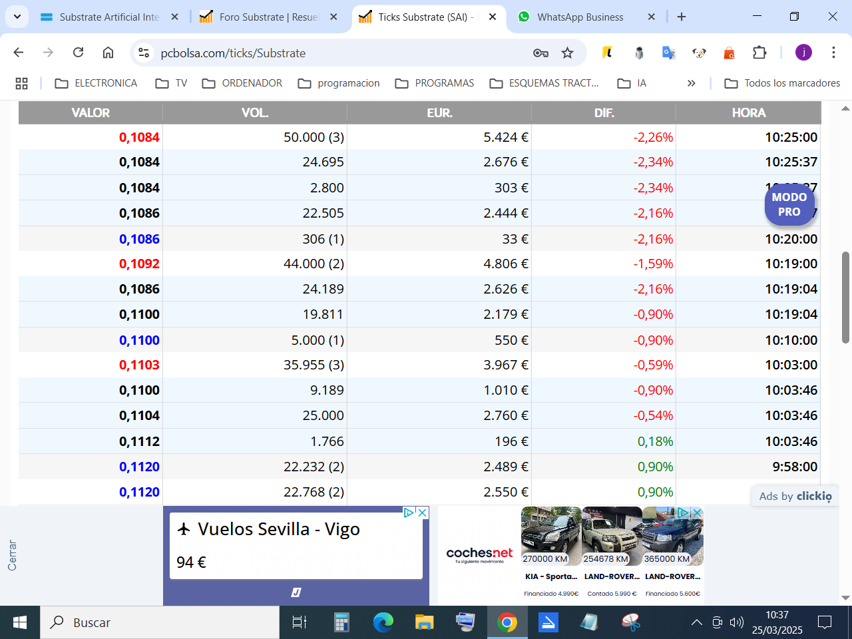Open the Chrome extensions puzzle icon
Viewport: 852px width, 639px height.
click(759, 53)
